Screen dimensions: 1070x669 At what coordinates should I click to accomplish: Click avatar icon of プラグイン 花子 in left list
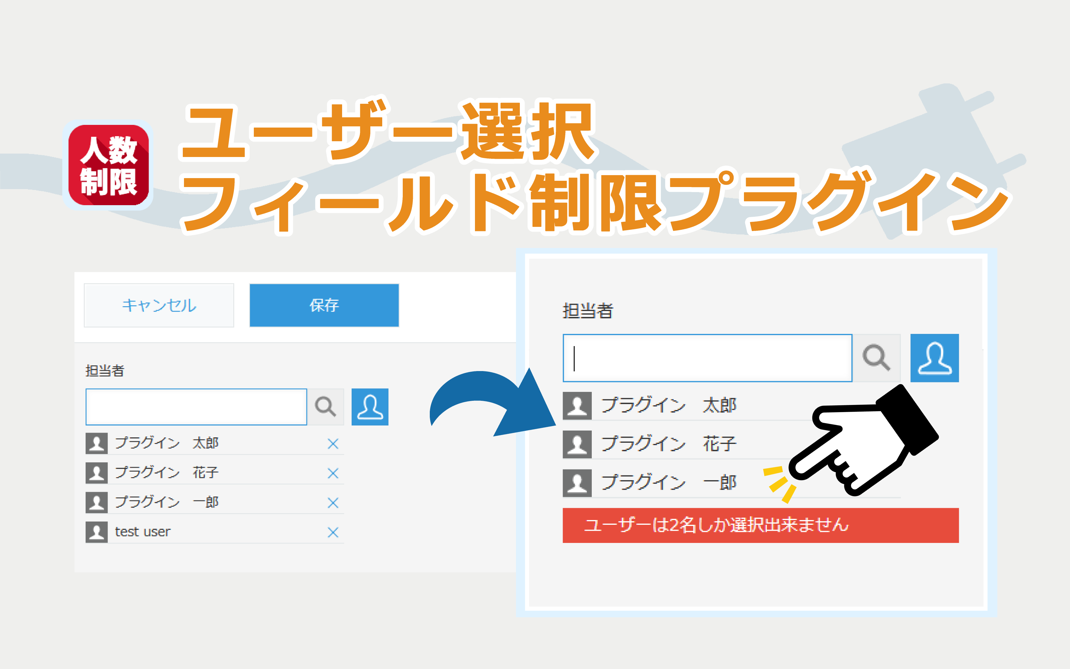(x=97, y=473)
